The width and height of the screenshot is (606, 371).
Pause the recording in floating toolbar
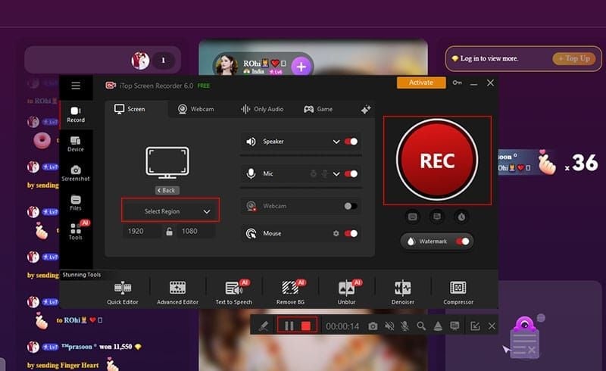pyautogui.click(x=289, y=326)
